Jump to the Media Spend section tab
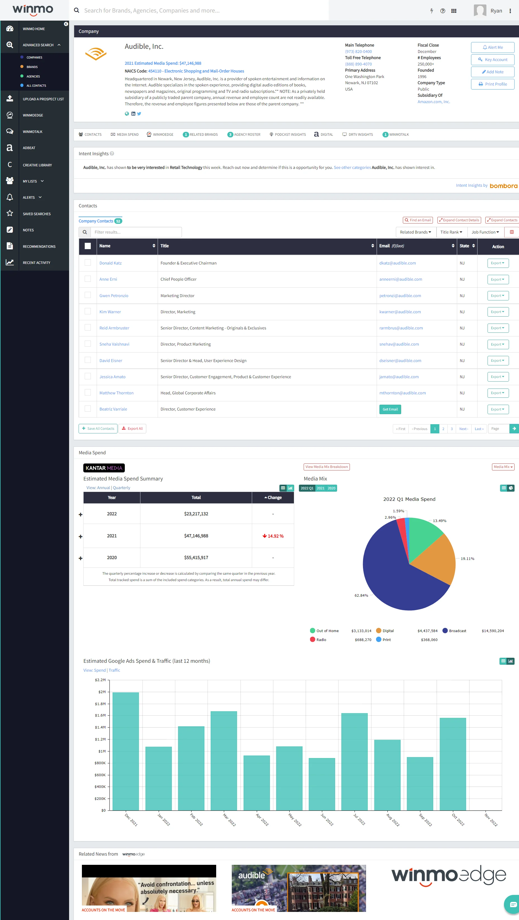This screenshot has height=920, width=519. [125, 135]
